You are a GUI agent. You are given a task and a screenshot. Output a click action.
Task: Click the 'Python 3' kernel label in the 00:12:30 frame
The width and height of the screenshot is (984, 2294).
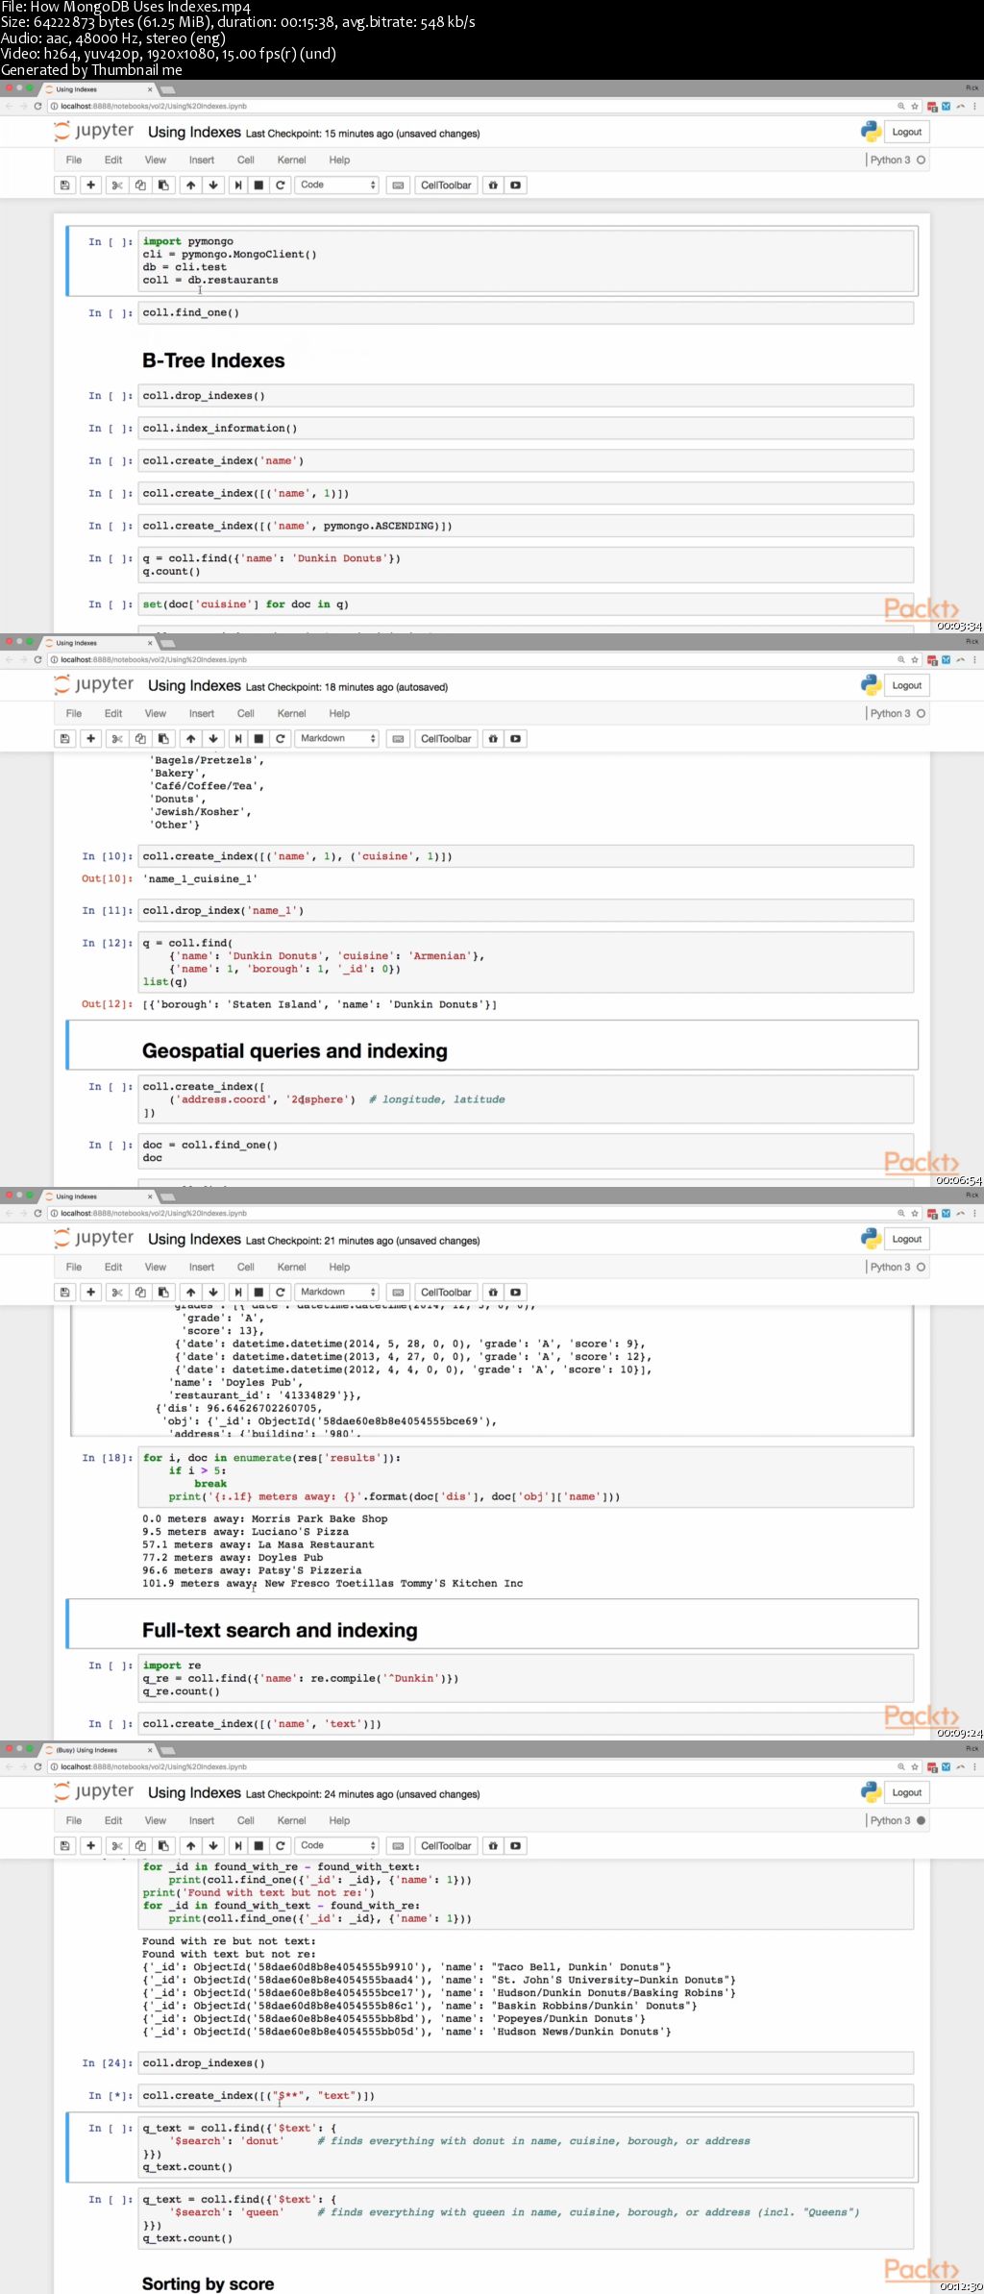tap(890, 1821)
